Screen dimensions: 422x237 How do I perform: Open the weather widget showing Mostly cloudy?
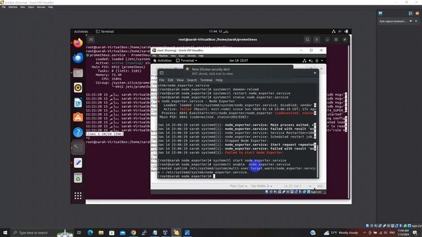[342, 232]
